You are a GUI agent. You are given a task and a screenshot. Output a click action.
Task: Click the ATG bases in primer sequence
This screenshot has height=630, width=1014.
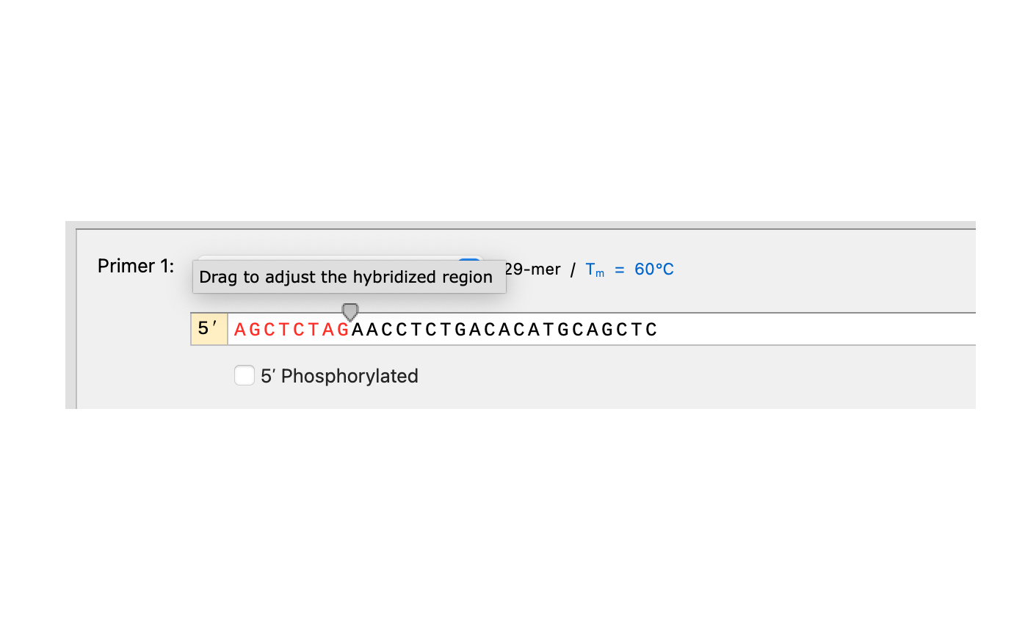tap(548, 330)
